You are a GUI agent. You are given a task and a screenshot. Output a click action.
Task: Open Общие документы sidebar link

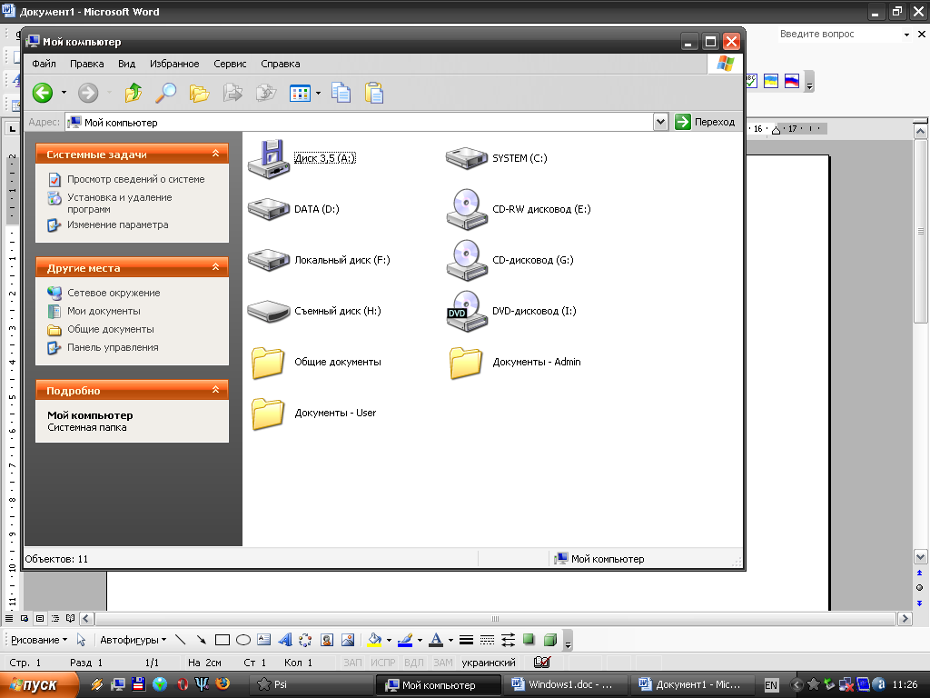click(110, 329)
